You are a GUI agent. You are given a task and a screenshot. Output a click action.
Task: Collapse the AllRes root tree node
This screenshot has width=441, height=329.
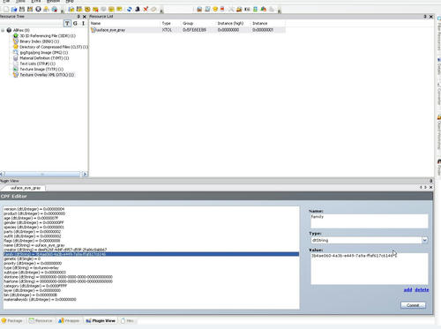click(3, 30)
